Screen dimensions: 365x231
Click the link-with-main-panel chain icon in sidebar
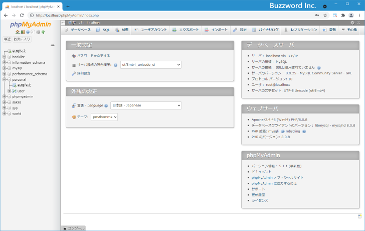pyautogui.click(x=53, y=45)
